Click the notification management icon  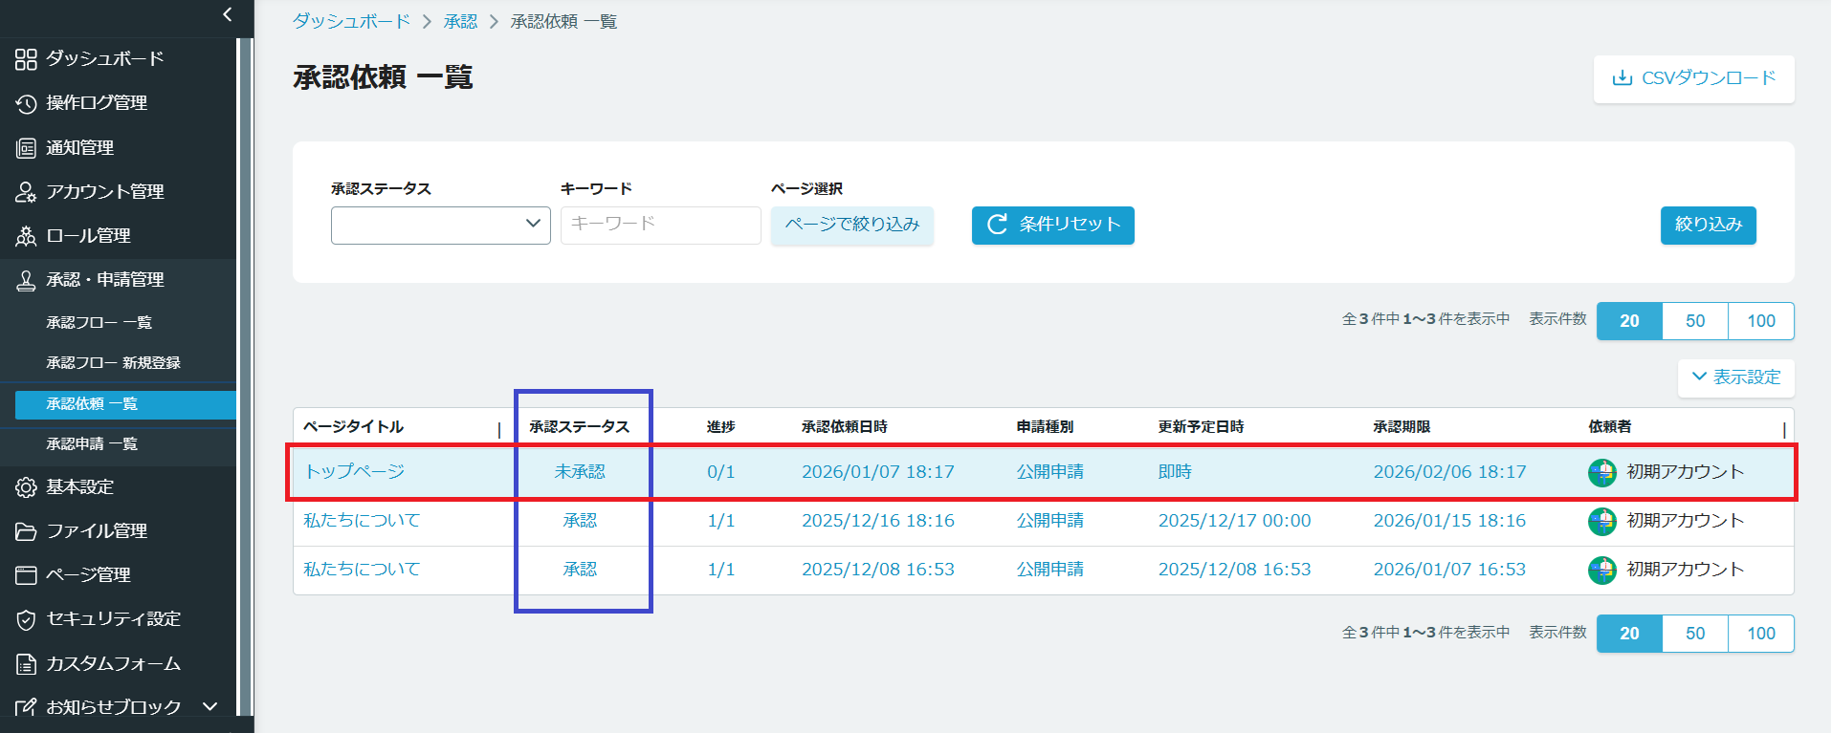tap(26, 148)
